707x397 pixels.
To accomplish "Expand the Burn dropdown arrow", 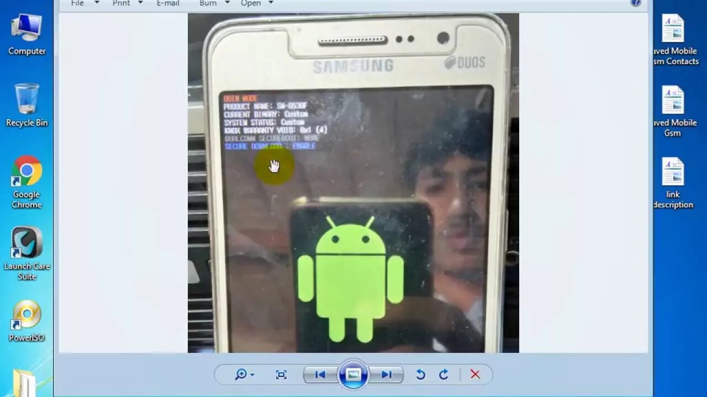I will tap(228, 3).
